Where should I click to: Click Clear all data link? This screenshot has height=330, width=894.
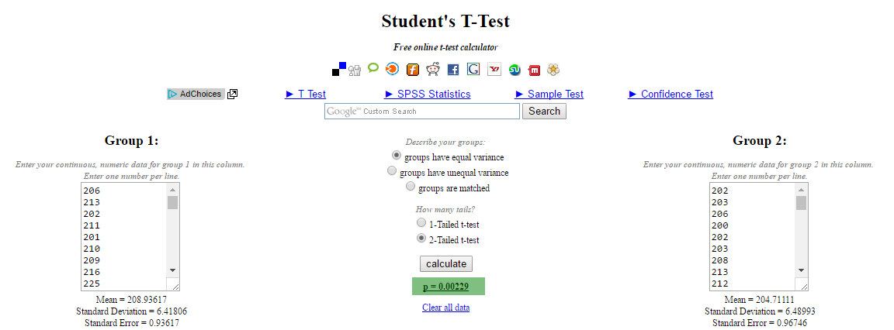pyautogui.click(x=445, y=308)
